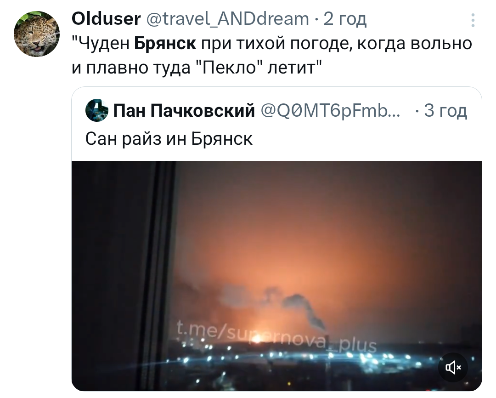
Task: Open the quoted tweet card header
Action: click(276, 110)
